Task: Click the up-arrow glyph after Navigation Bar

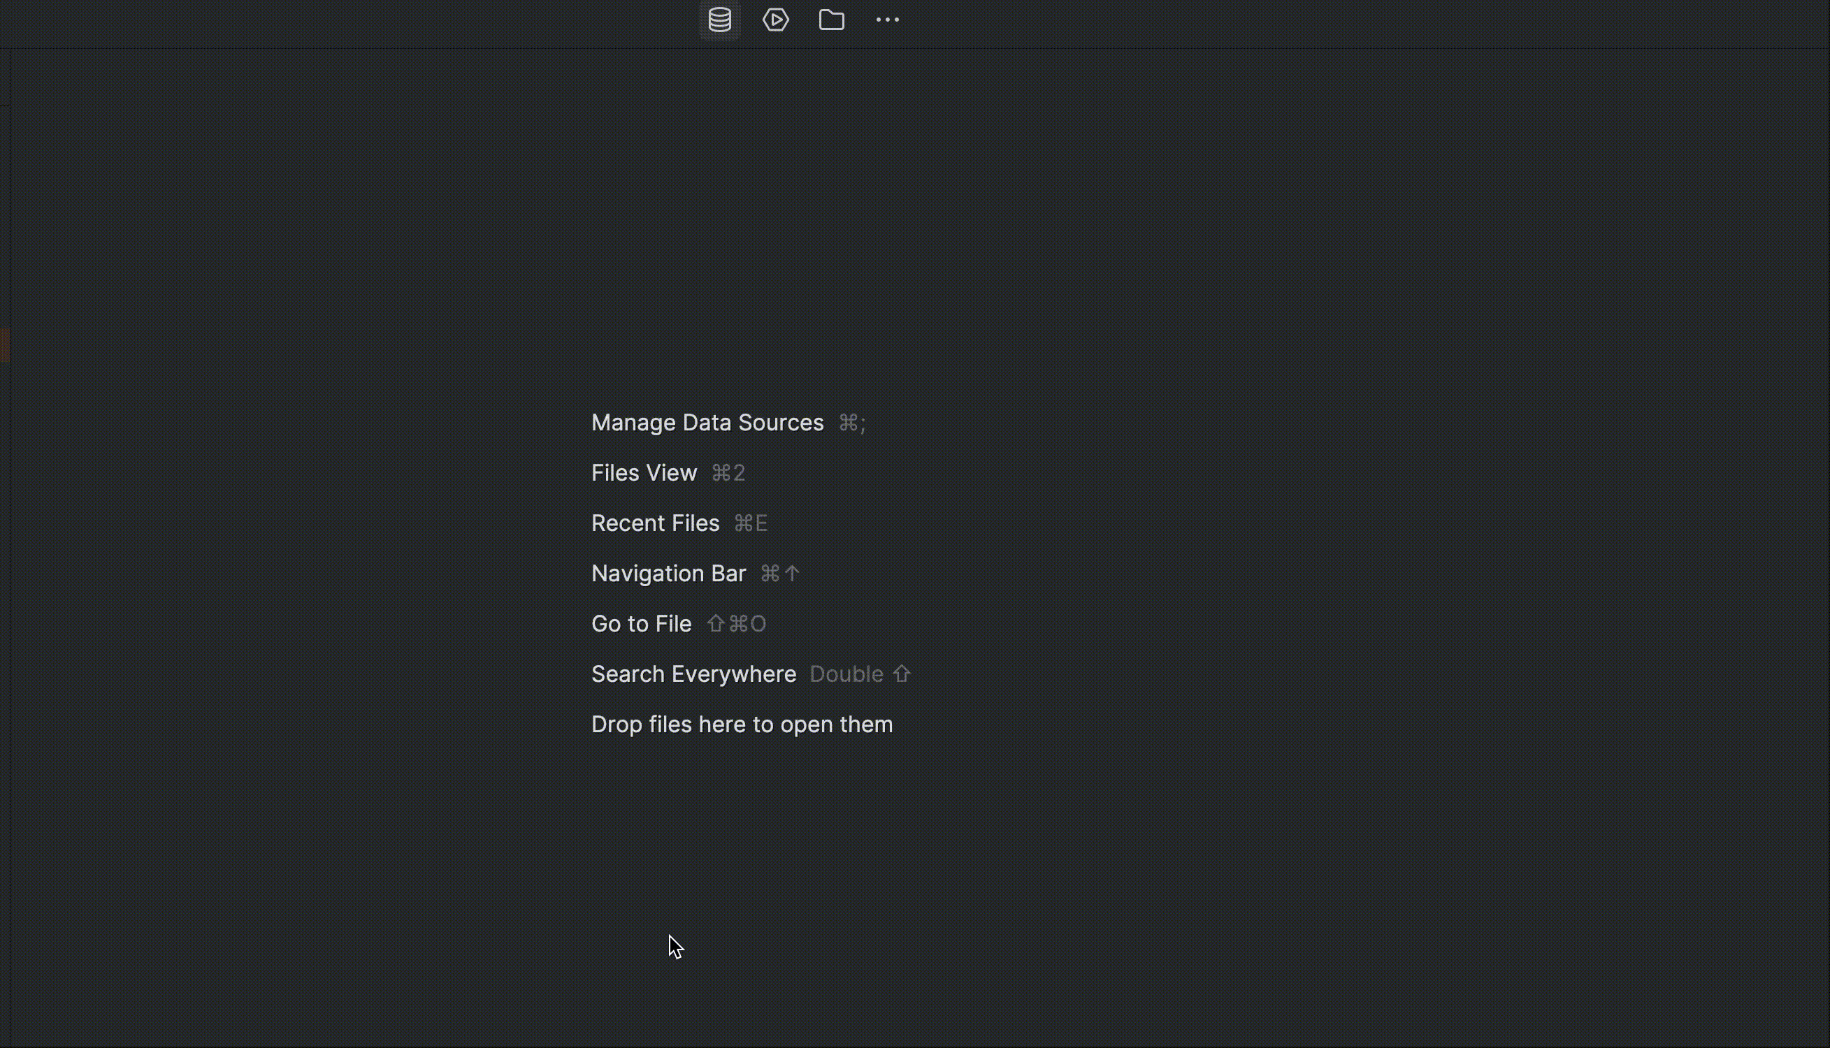Action: [x=793, y=574]
